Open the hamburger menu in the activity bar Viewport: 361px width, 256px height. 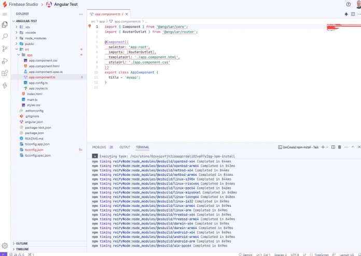pos(5,14)
